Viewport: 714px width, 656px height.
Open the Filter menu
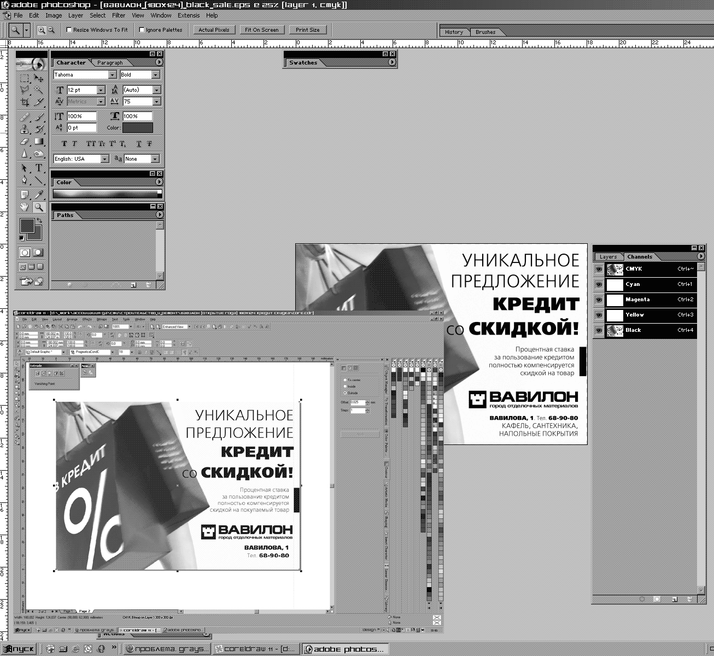tap(119, 15)
